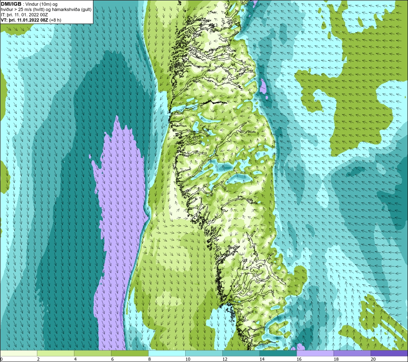Click the scale label "12"
This screenshot has width=408, height=362.
[225, 359]
